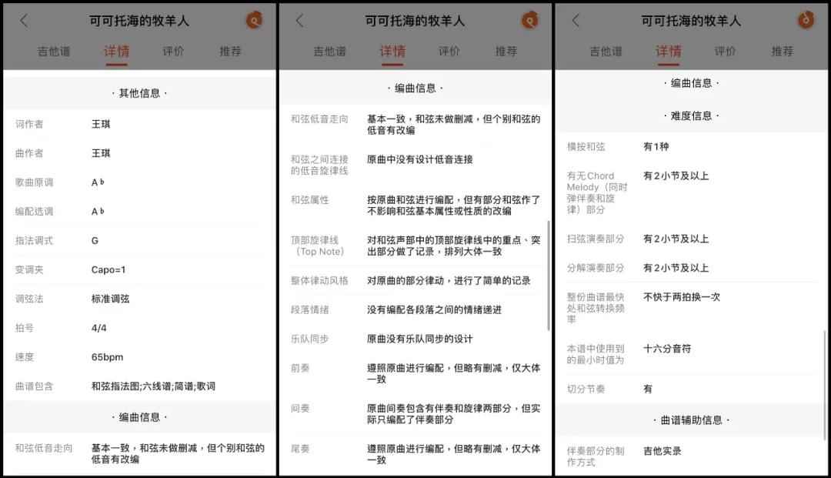This screenshot has height=478, width=831.
Task: Open the 评价 tab in the middle panel
Action: (x=449, y=52)
